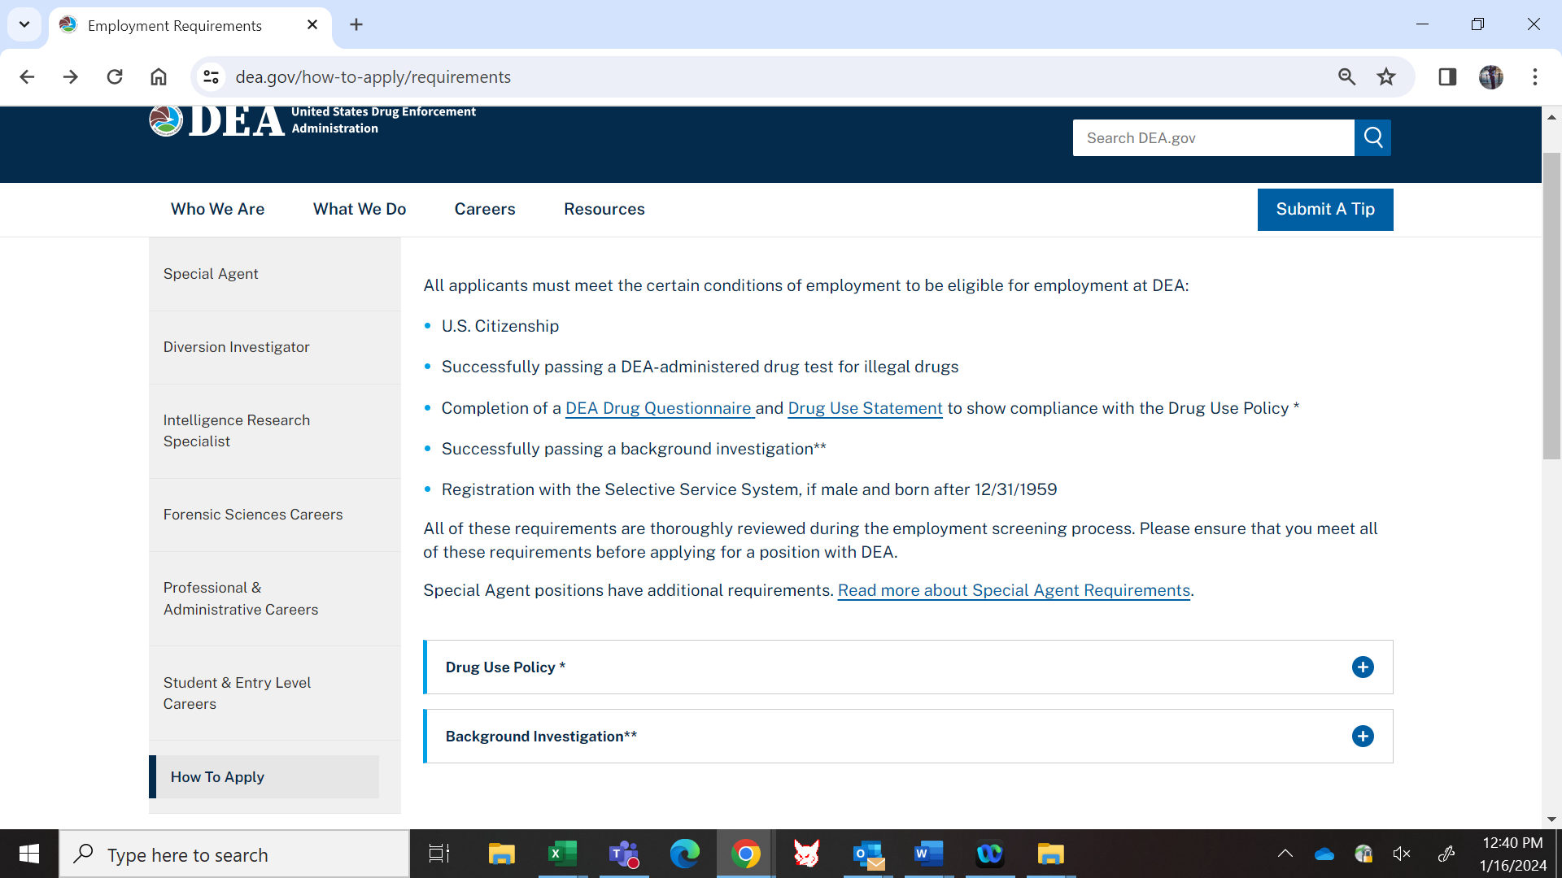Show hidden system tray icons chevron
The image size is (1562, 878).
coord(1285,854)
